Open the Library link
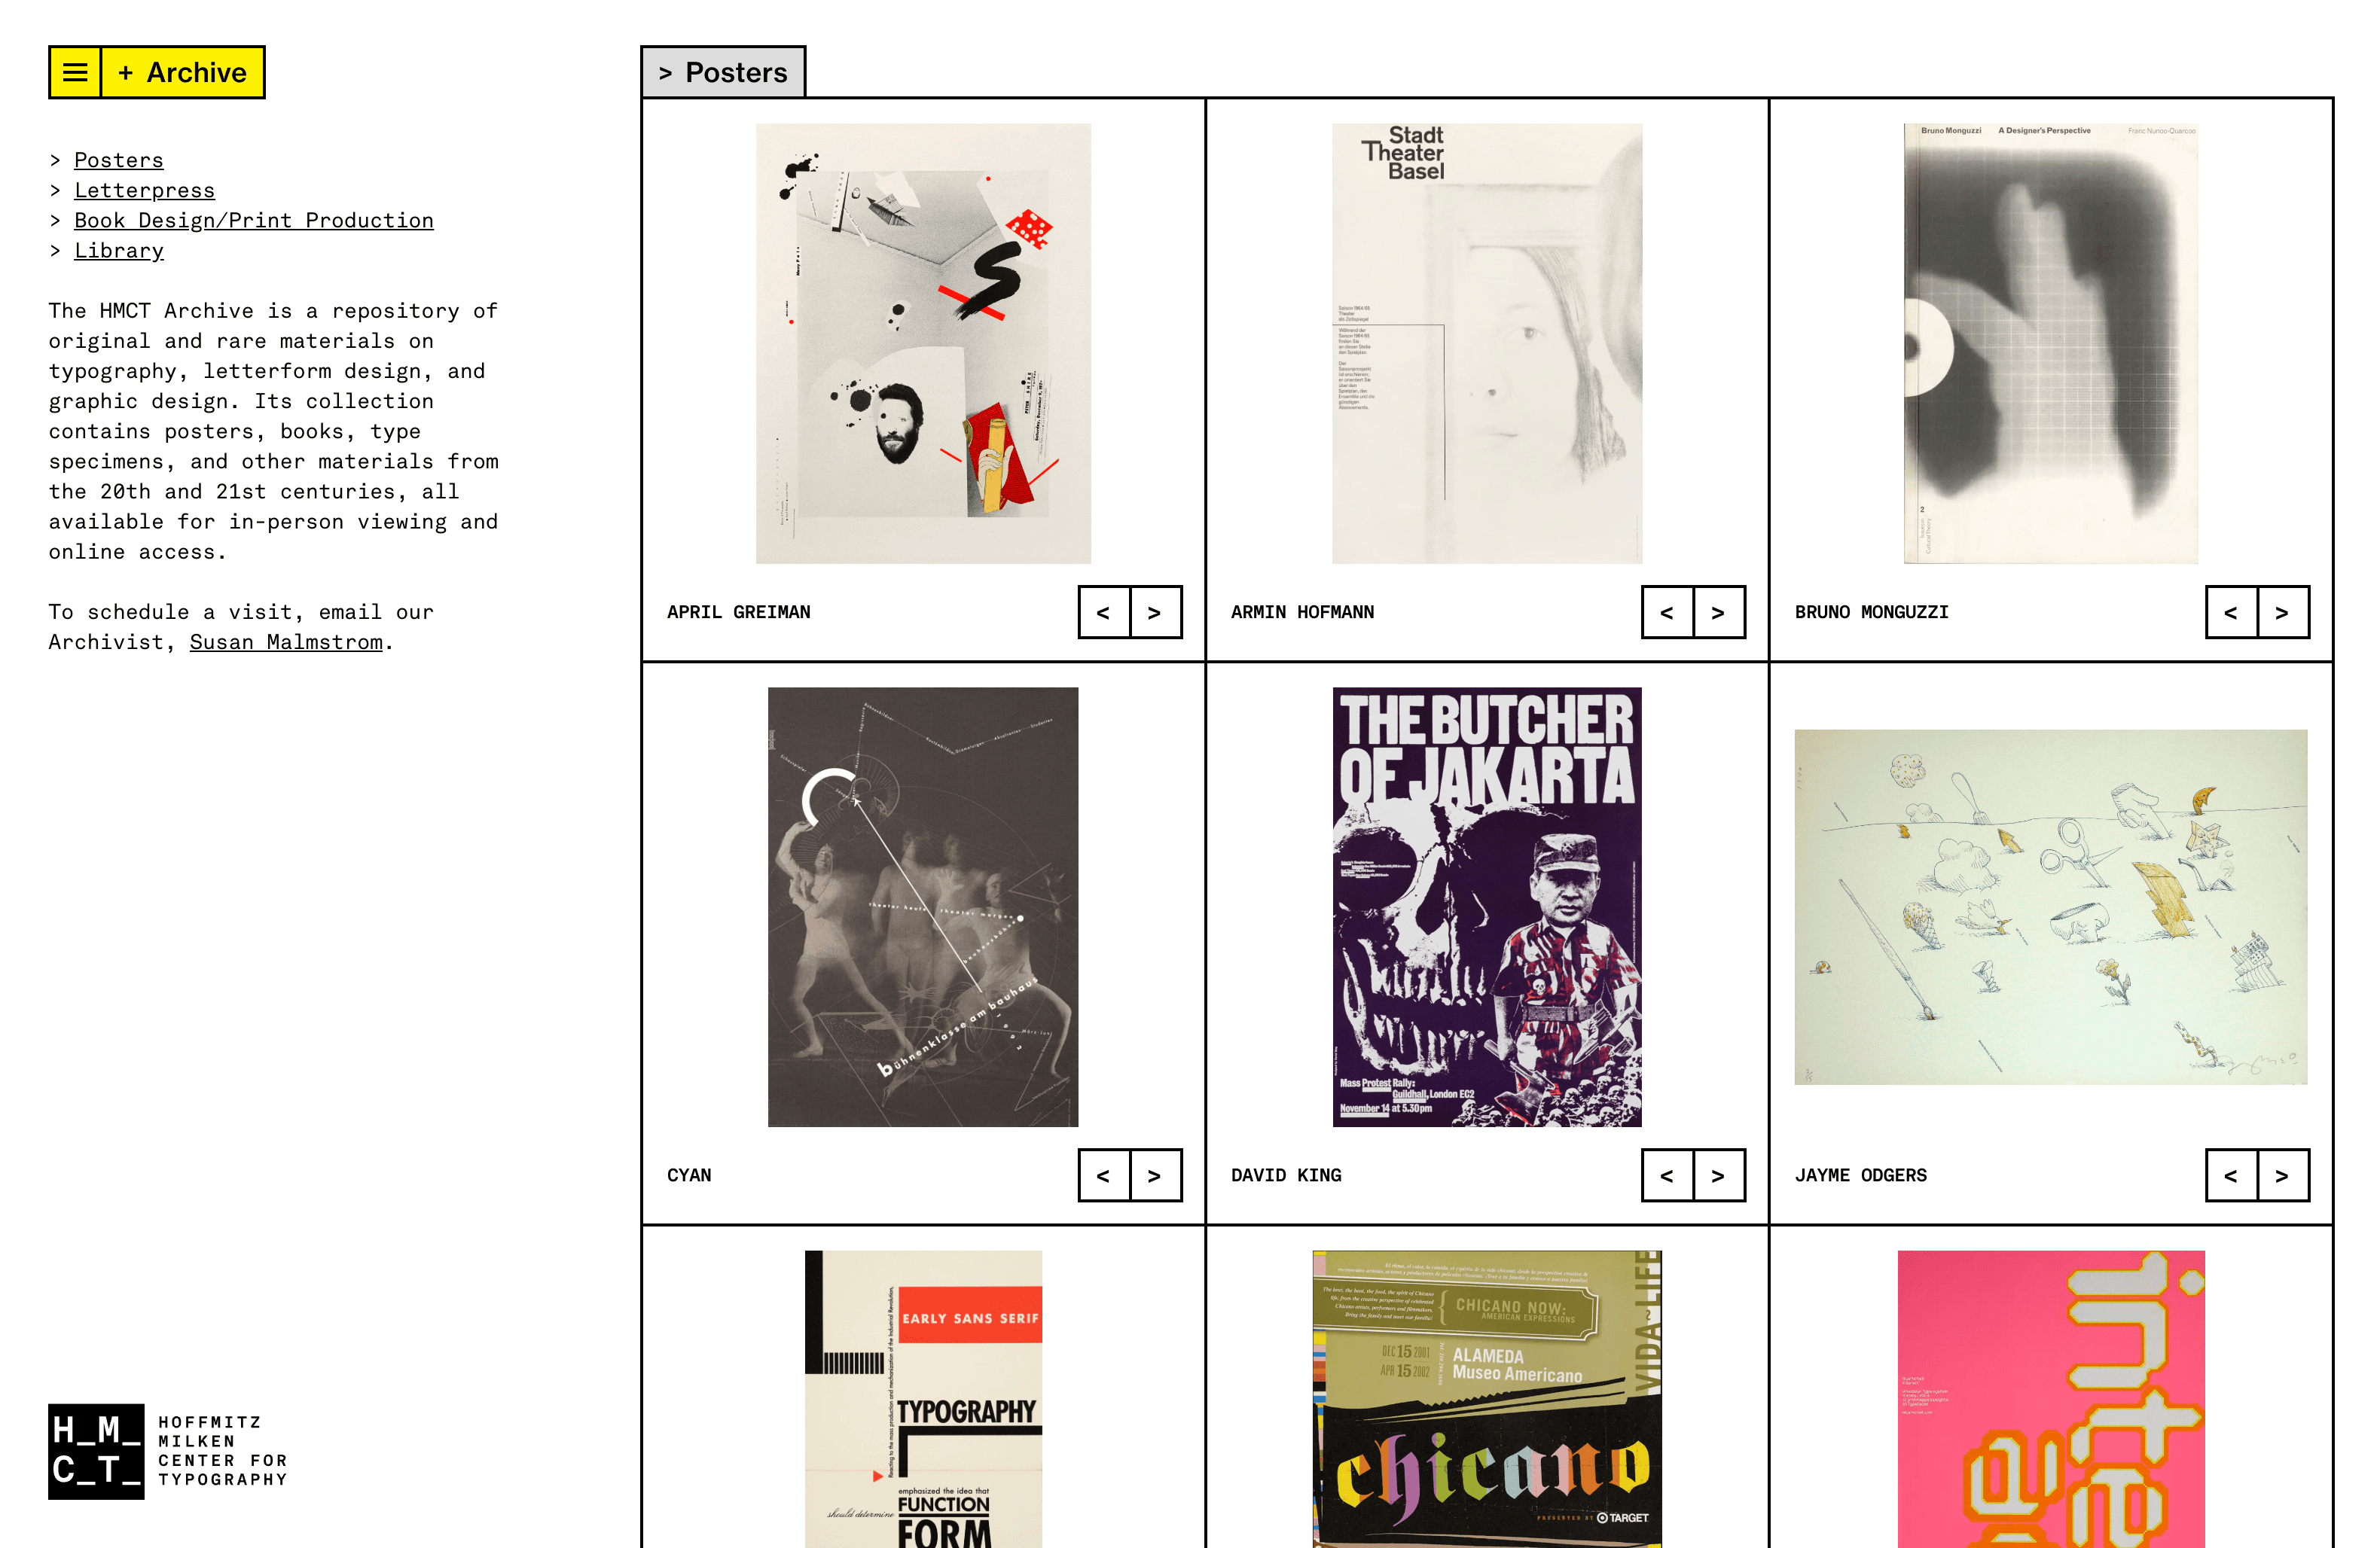 [x=119, y=250]
